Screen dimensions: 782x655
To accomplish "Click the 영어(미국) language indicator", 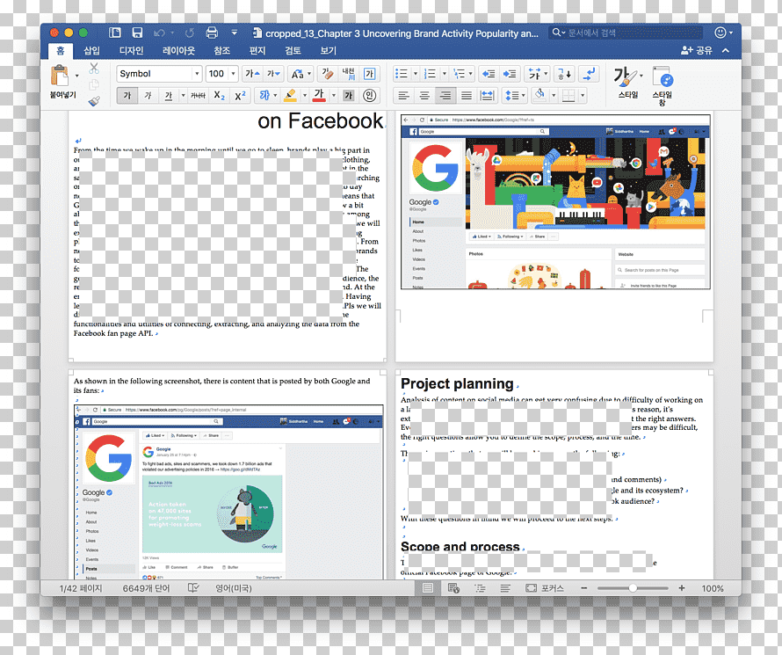I will coord(234,588).
